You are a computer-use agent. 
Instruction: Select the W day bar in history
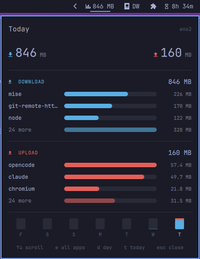(153, 224)
